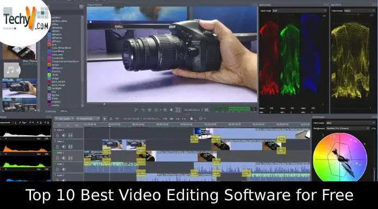Switch to the tab left of Effects

click(x=51, y=111)
